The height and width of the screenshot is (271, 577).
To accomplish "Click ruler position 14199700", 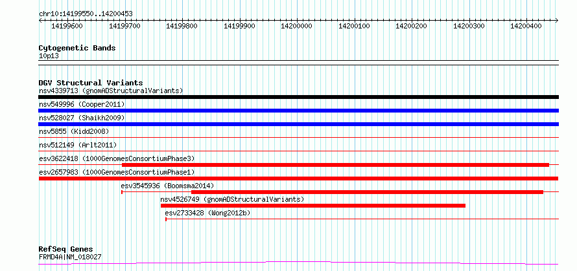I will 124,26.
